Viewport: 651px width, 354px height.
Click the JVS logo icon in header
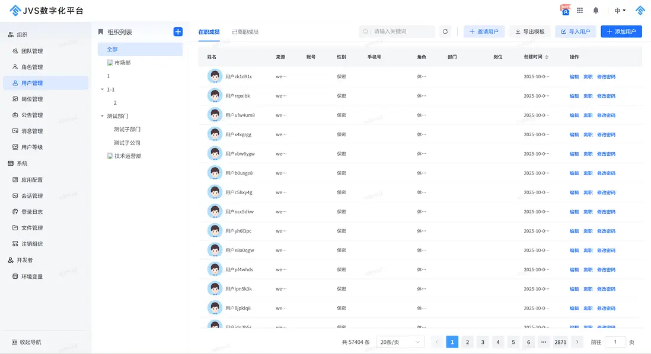pyautogui.click(x=15, y=11)
